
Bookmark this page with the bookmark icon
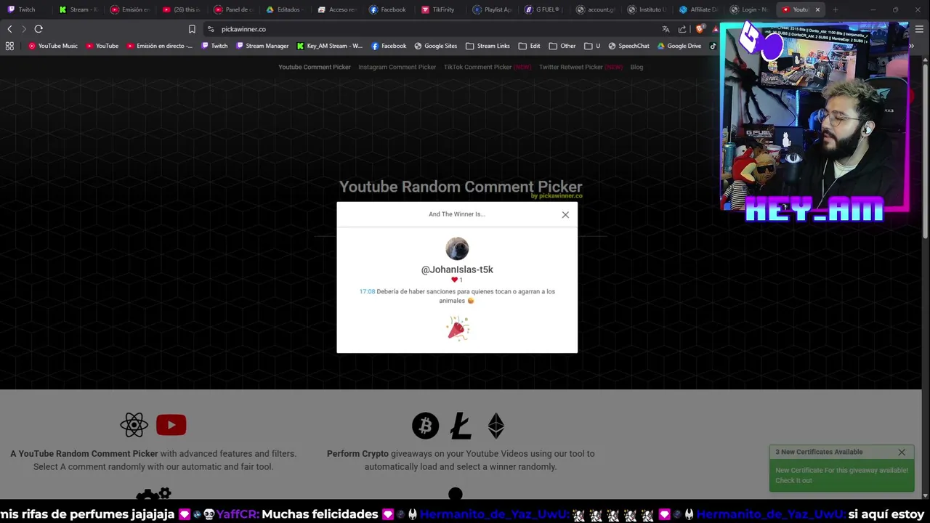(x=192, y=29)
